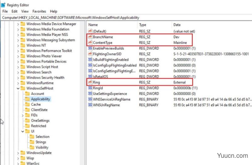Select the Windows Messaging Subsystem key
This screenshot has height=165, width=252.
[x=51, y=40]
